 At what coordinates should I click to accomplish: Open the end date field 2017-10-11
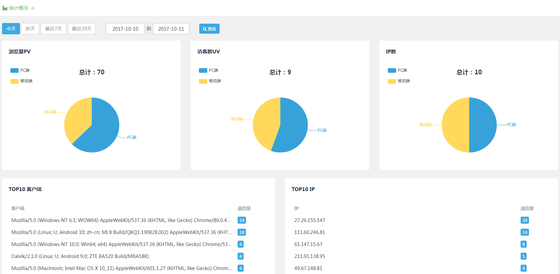tap(171, 29)
